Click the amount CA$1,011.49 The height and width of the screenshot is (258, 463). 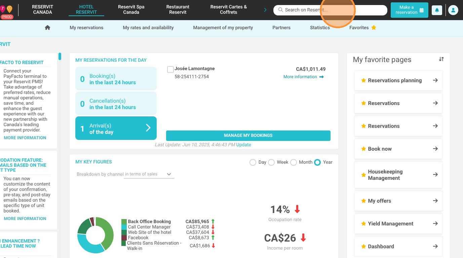pos(311,69)
